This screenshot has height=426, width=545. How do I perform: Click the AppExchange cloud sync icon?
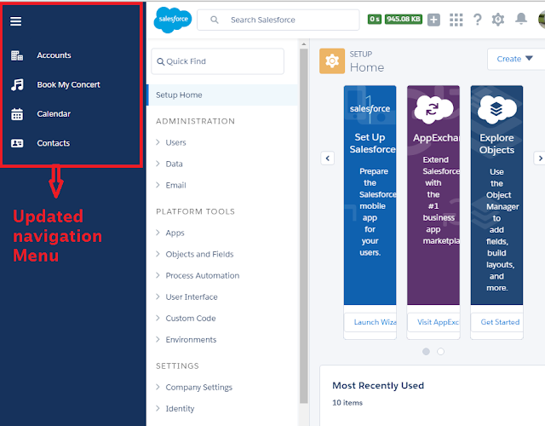[433, 110]
